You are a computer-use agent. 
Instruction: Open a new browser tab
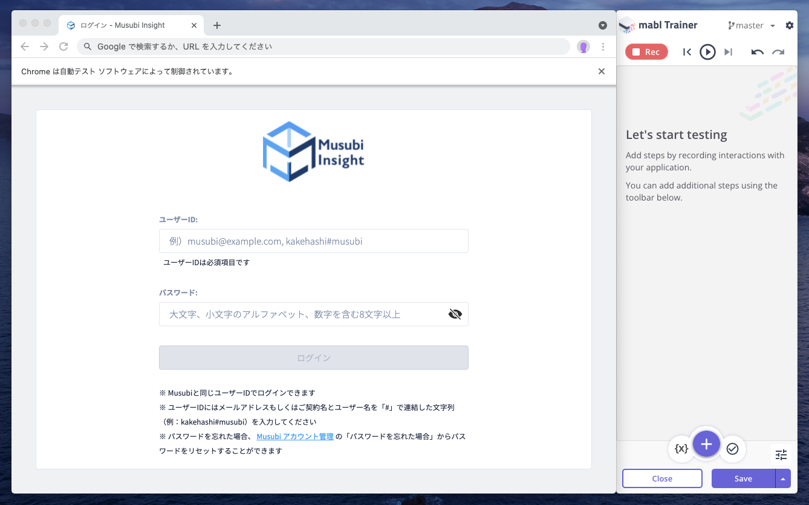click(x=217, y=25)
